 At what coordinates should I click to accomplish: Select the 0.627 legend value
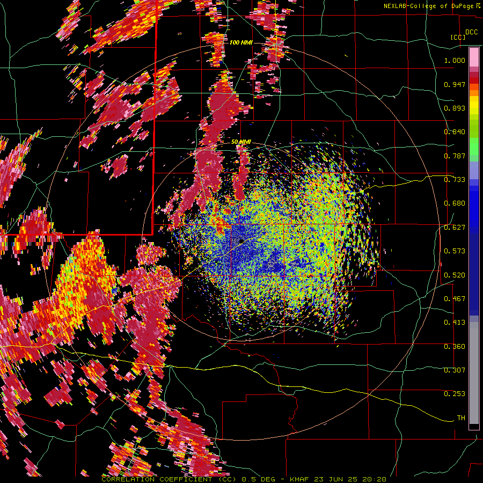(x=455, y=228)
